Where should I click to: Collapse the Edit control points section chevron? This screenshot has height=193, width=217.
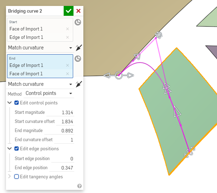pos(9,103)
